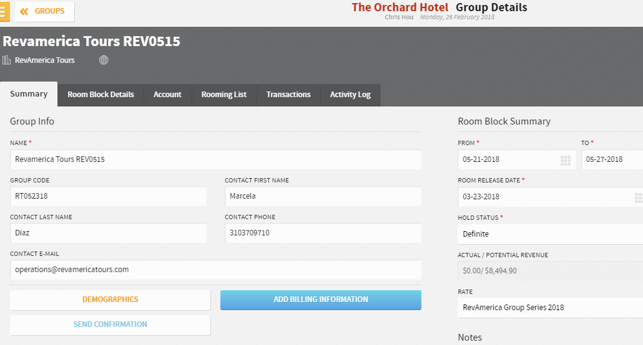This screenshot has width=643, height=345.
Task: Click Add Billing Information button
Action: click(x=321, y=300)
